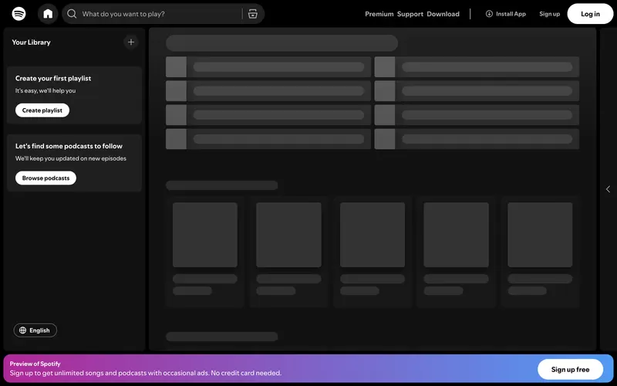Click "We'll keep you updated on new episodes"
Image resolution: width=617 pixels, height=386 pixels.
pos(71,158)
